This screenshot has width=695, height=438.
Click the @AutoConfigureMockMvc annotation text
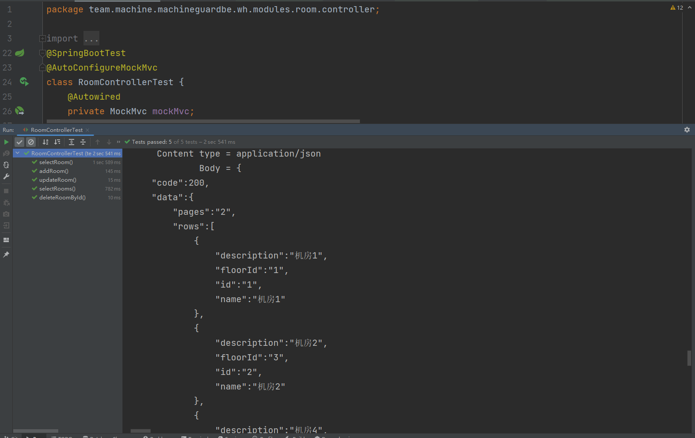point(102,68)
